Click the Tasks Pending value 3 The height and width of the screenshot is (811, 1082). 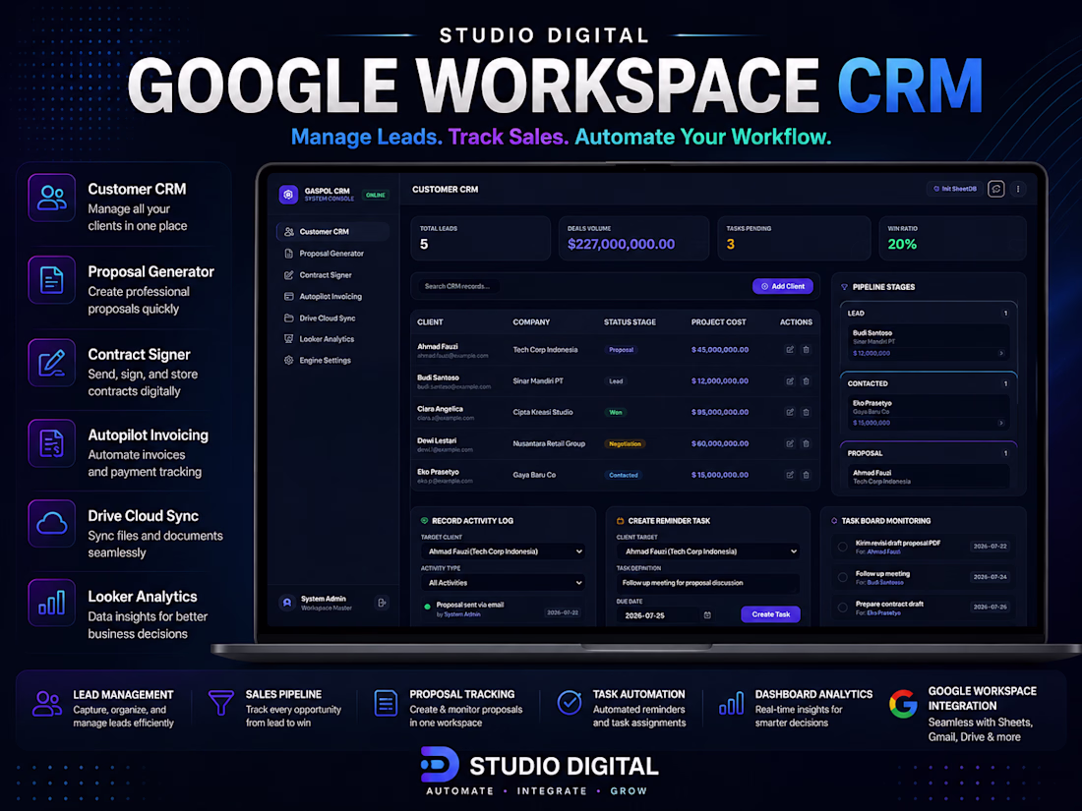[x=730, y=244]
